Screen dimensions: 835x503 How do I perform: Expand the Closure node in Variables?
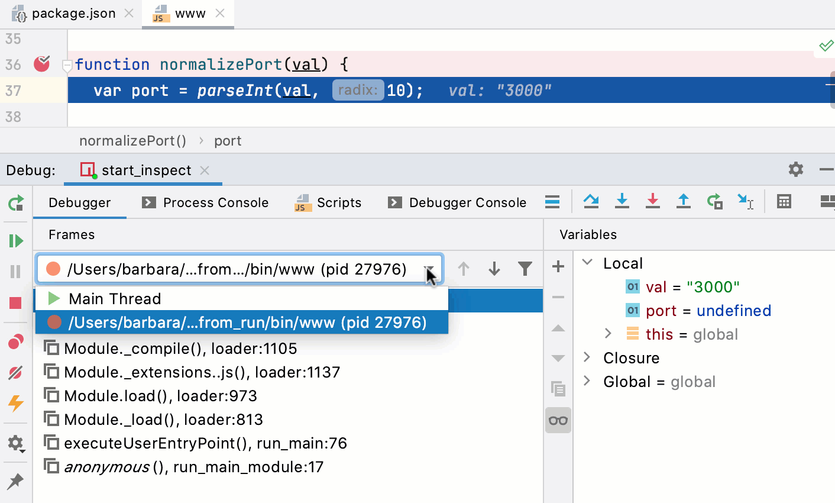click(586, 357)
